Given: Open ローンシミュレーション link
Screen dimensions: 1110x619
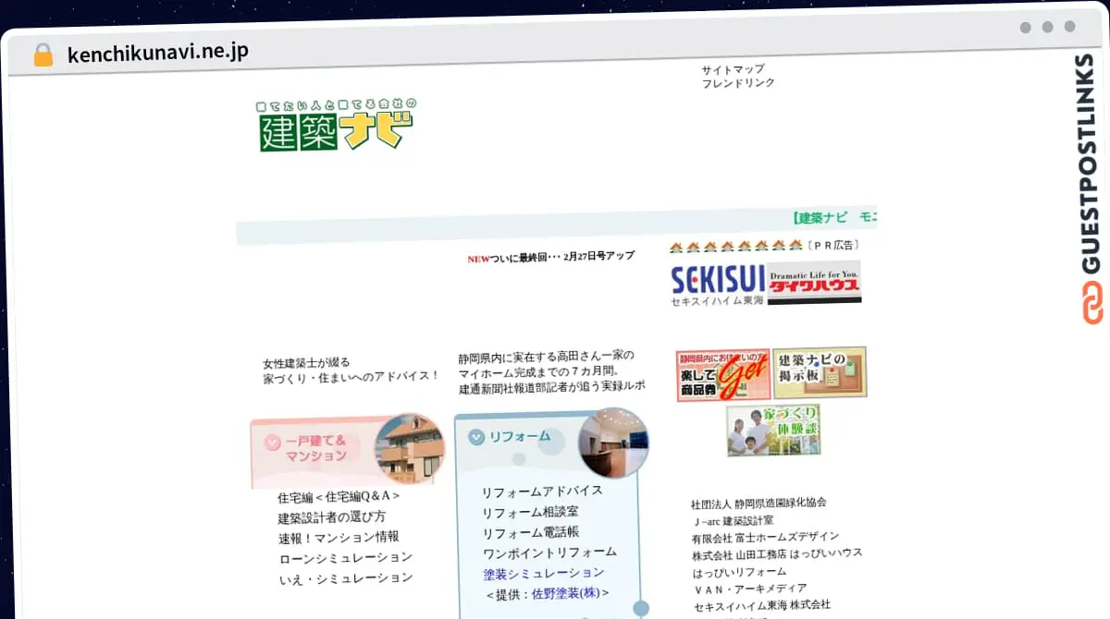Looking at the screenshot, I should 345,558.
